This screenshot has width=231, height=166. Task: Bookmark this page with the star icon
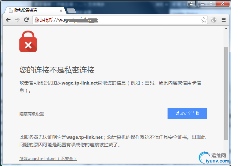(203, 20)
